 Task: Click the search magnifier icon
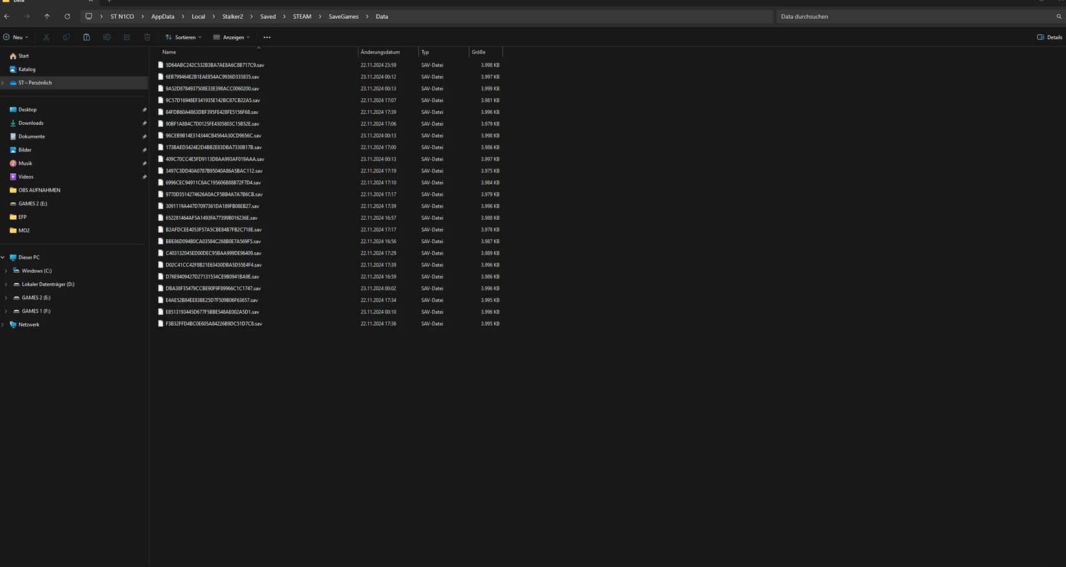coord(1059,16)
